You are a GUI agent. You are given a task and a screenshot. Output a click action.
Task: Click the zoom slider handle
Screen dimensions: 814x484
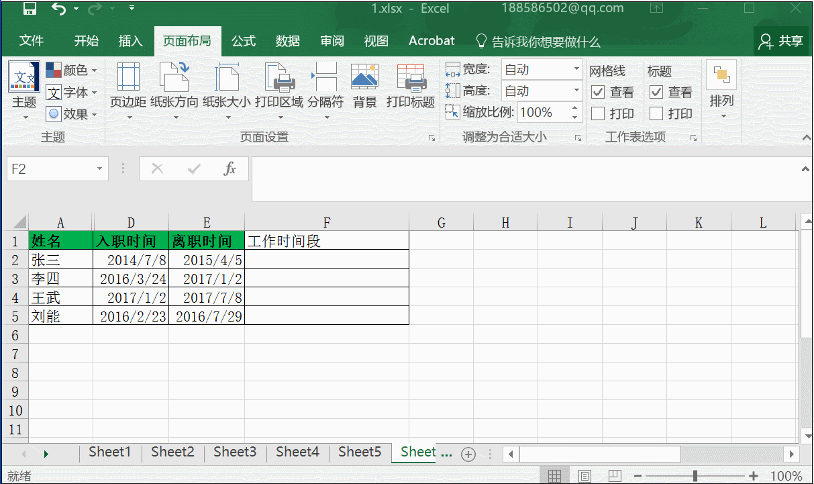[695, 476]
